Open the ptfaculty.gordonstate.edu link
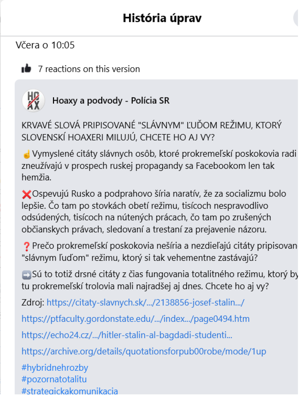 pos(136,319)
